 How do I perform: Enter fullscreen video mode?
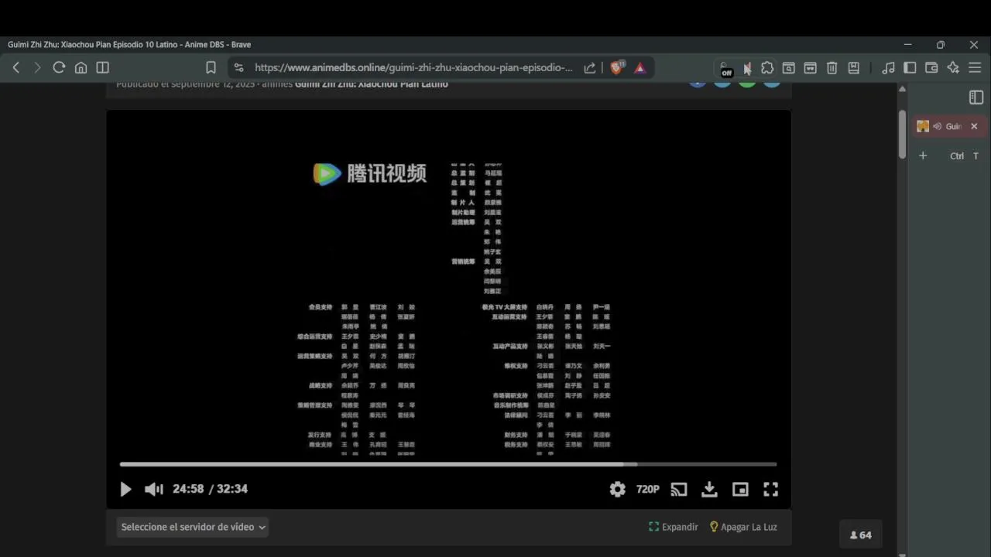click(x=770, y=489)
